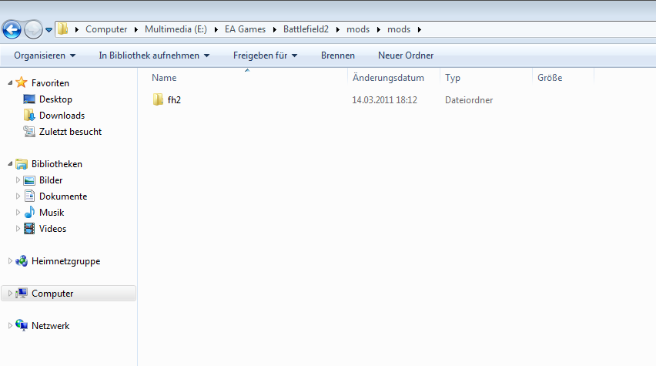Navigate to Battlefield2 breadcrumb
The image size is (656, 366).
306,29
